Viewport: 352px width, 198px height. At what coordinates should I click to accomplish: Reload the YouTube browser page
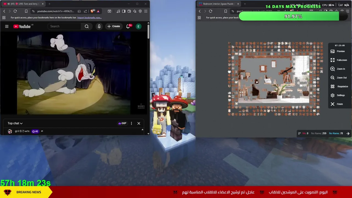tap(15, 11)
